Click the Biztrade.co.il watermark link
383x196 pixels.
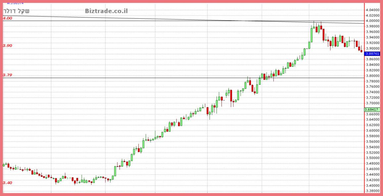[x=106, y=11]
